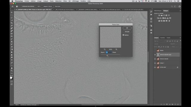
Task: Open the Layers panel options menu
Action: tap(180, 38)
